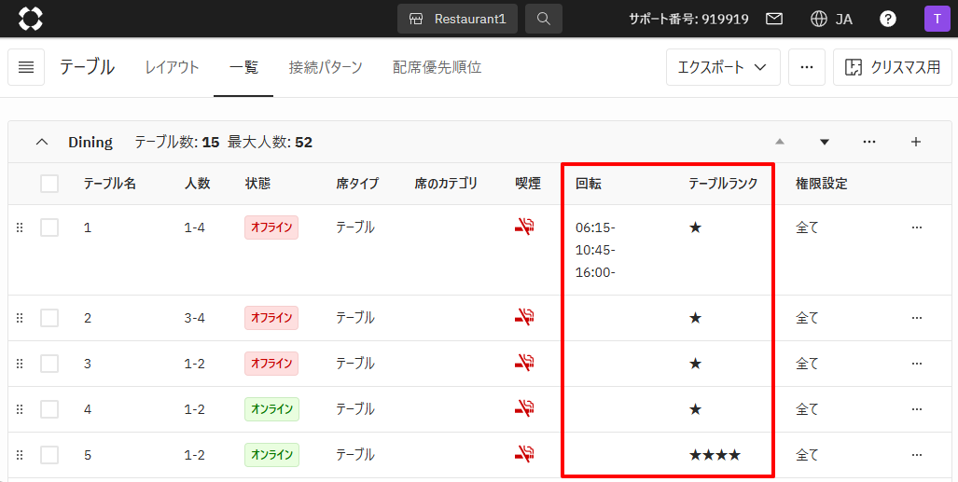The width and height of the screenshot is (958, 482).
Task: Toggle select-all checkbox in table header
Action: 49,184
